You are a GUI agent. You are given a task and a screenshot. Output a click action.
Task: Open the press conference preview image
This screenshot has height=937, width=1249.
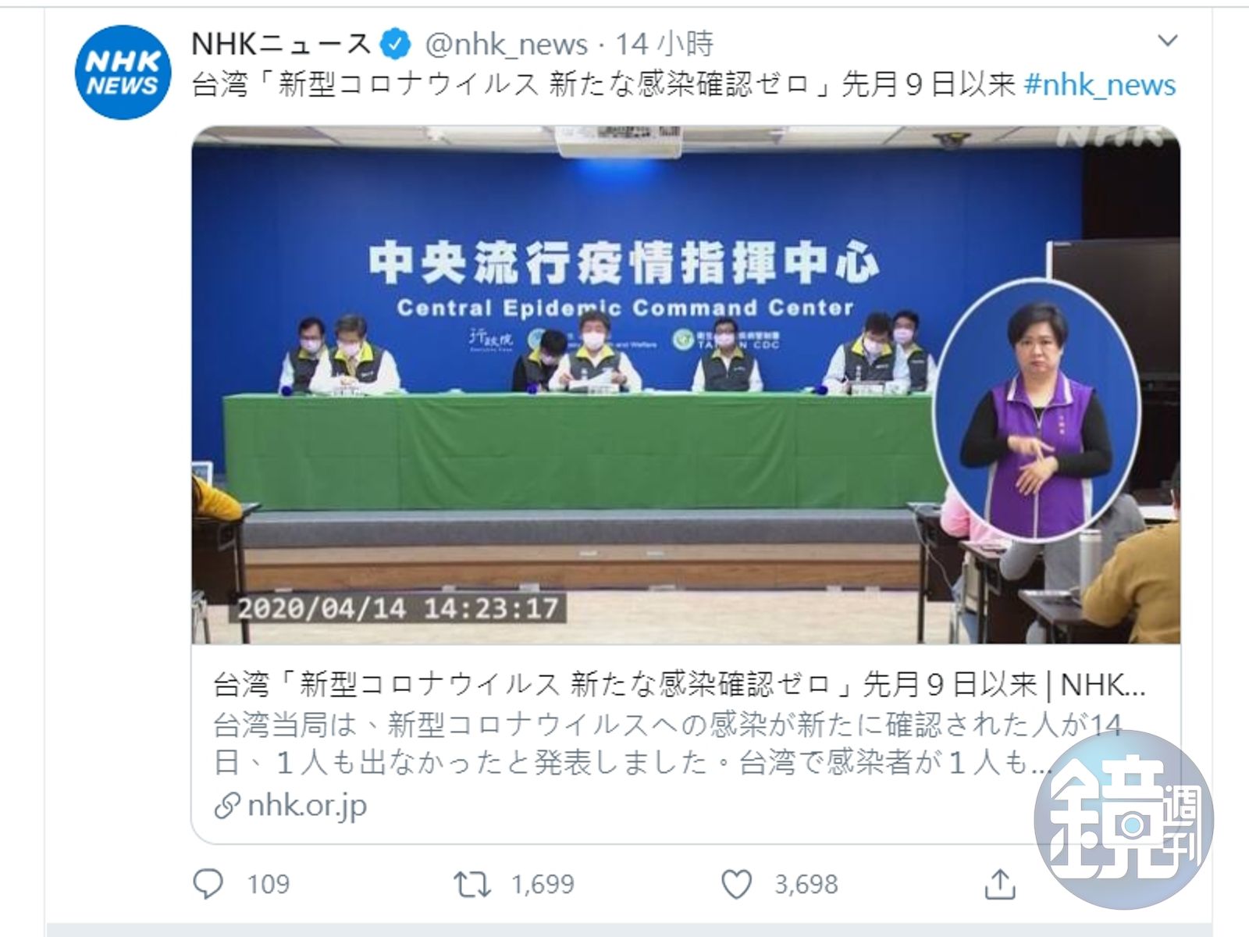[685, 385]
